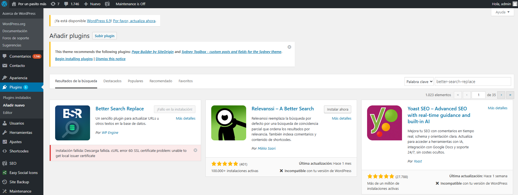This screenshot has width=518, height=195.
Task: Click the Begin installing plugins link
Action: 74,59
